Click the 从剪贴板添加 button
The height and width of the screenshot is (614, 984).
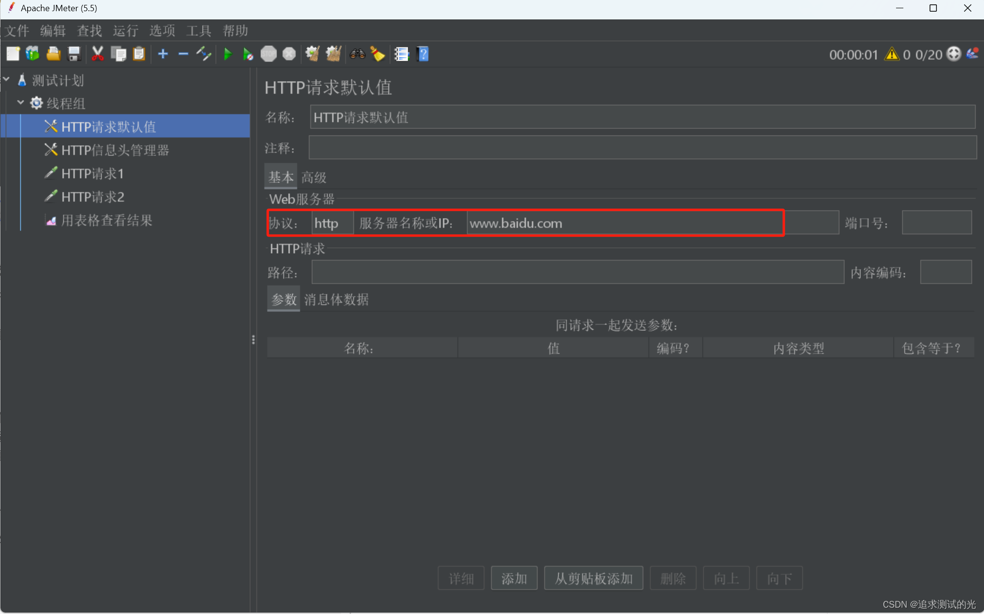click(x=594, y=578)
